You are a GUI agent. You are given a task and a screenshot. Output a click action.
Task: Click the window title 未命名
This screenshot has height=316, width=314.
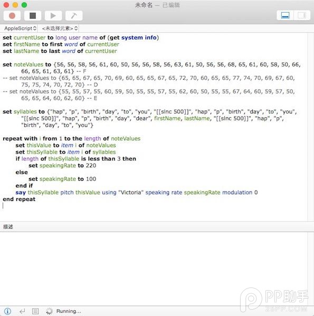tap(144, 5)
